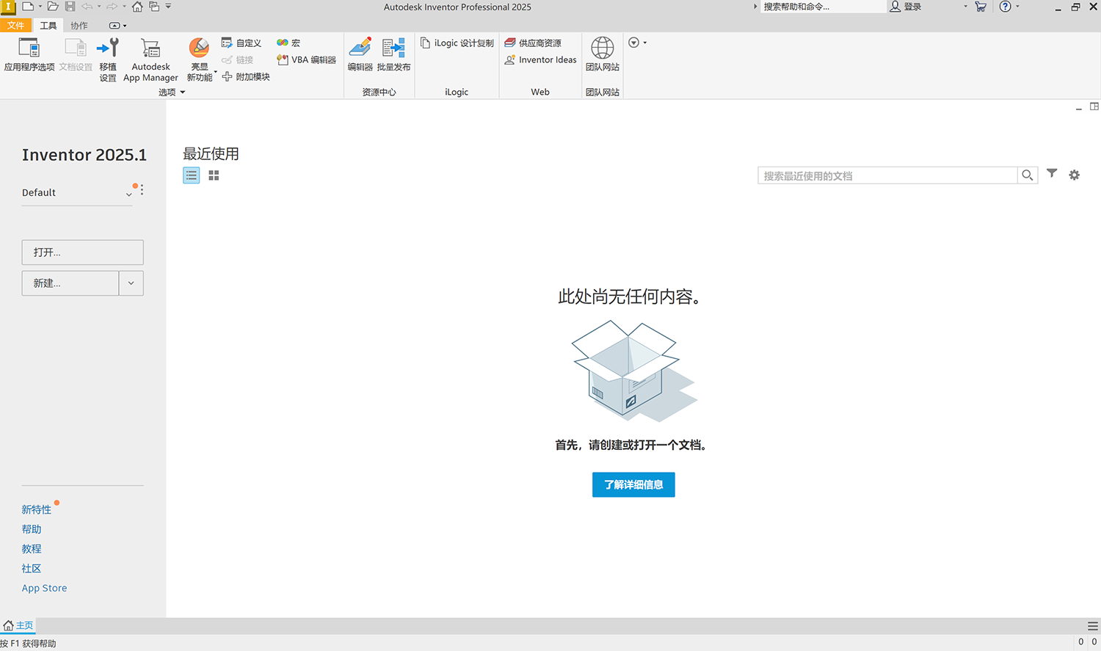Toggle the recent documents filter funnel
This screenshot has height=651, width=1101.
[x=1052, y=174]
